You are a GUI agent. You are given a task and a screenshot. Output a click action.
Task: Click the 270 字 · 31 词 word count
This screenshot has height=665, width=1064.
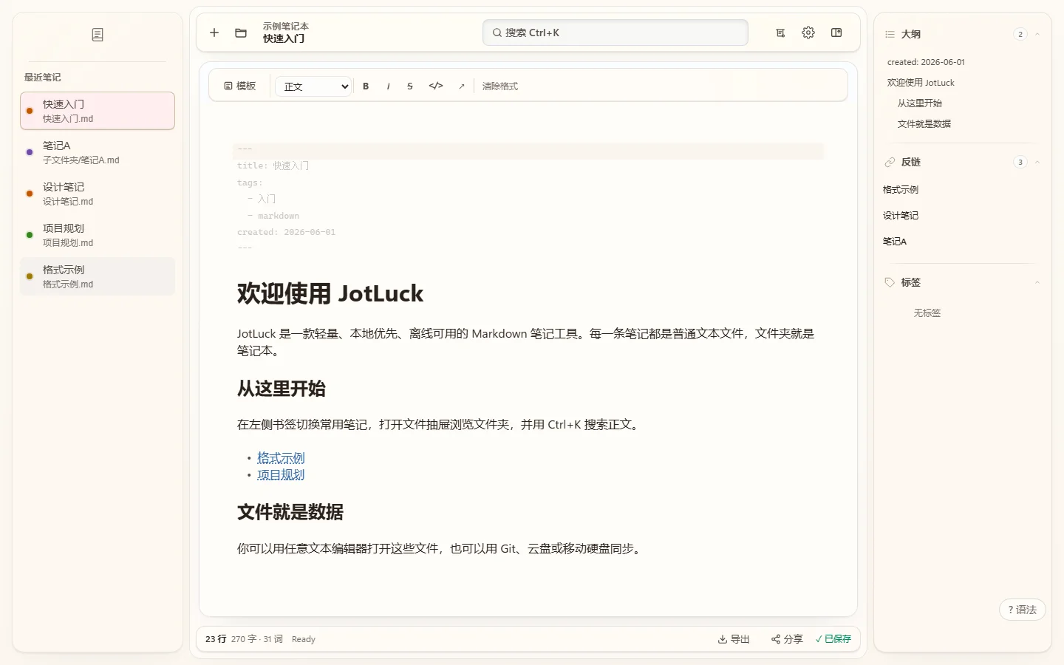pos(257,639)
